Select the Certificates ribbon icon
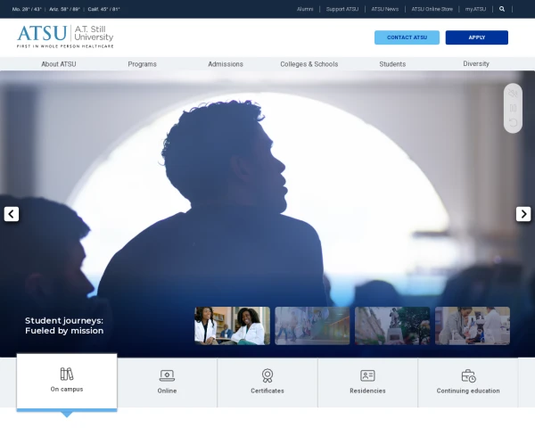This screenshot has height=428, width=535. [x=267, y=375]
